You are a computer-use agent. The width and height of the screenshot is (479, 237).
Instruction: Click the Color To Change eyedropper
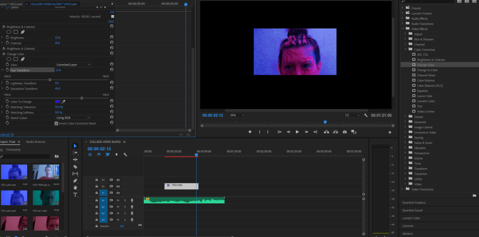[x=64, y=101]
